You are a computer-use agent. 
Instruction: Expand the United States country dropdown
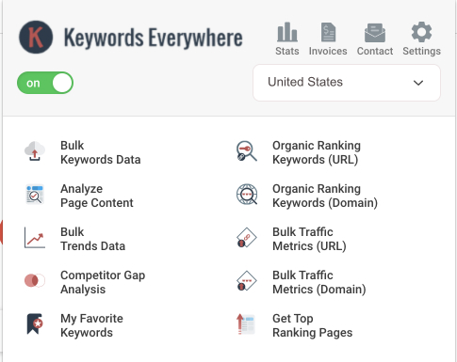(347, 83)
